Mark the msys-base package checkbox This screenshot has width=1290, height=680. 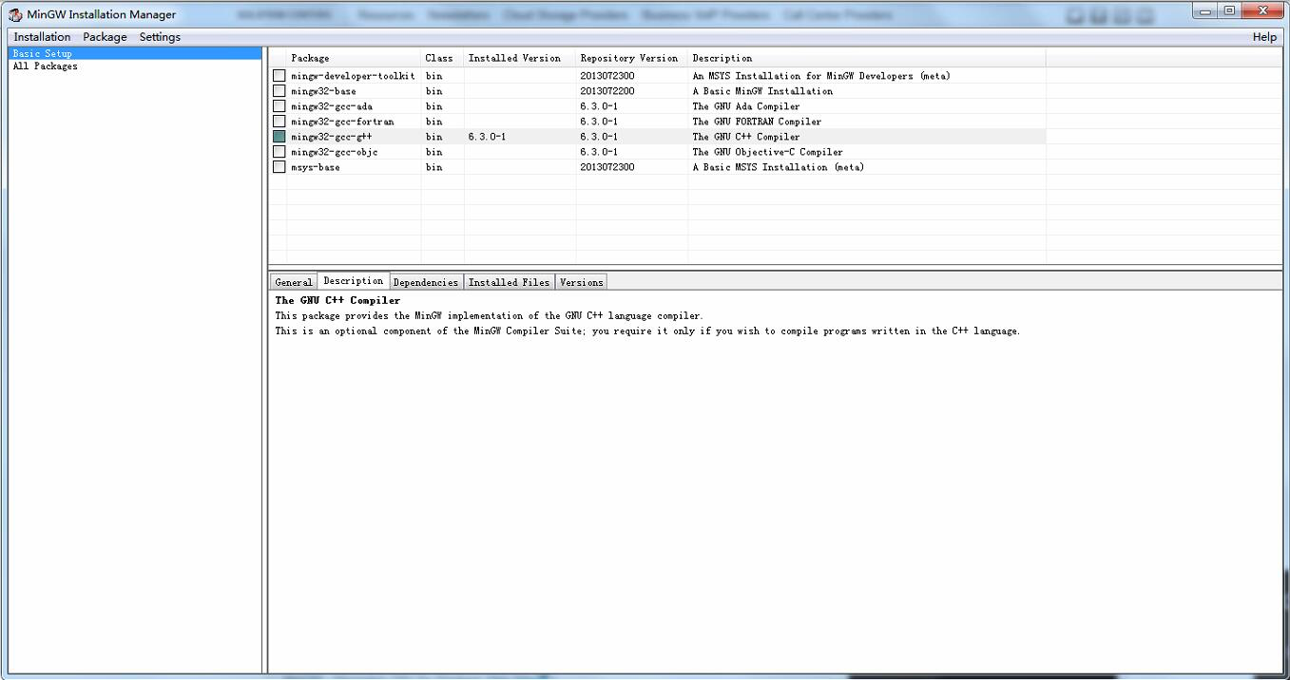[279, 167]
